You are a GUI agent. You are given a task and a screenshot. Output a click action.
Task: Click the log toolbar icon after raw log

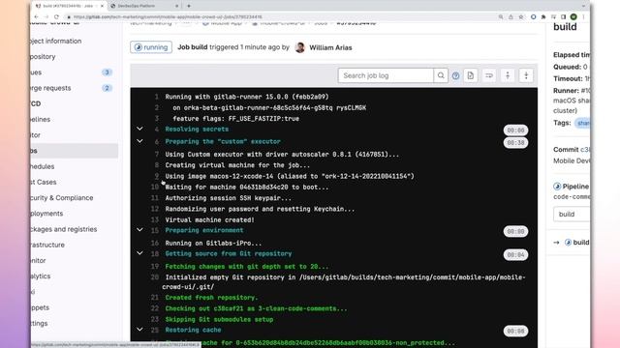pos(489,75)
